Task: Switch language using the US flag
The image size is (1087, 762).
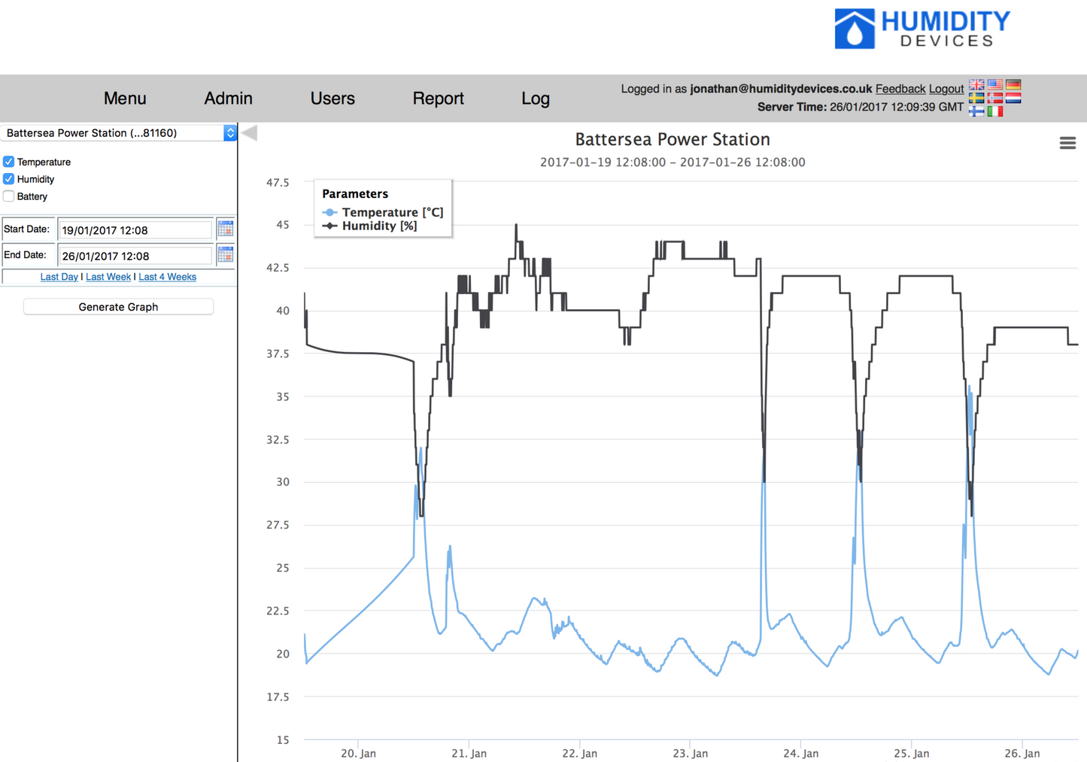Action: (994, 85)
